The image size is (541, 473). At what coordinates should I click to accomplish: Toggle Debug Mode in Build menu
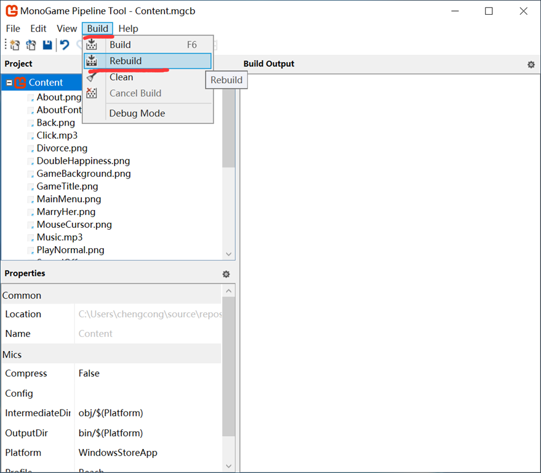[x=137, y=113]
